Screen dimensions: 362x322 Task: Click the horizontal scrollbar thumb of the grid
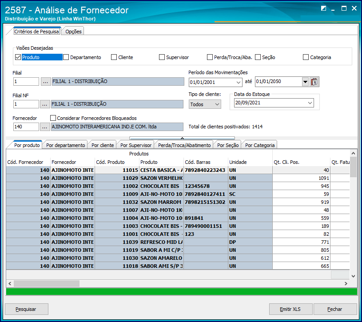[x=46, y=283]
